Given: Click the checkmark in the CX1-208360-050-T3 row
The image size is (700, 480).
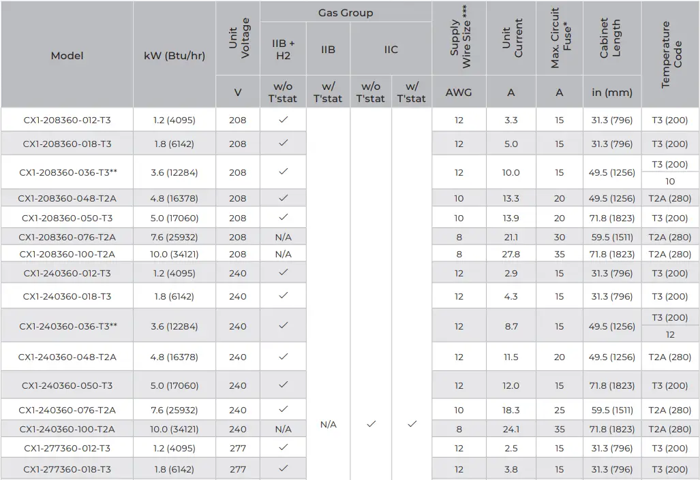Looking at the screenshot, I should pyautogui.click(x=283, y=217).
